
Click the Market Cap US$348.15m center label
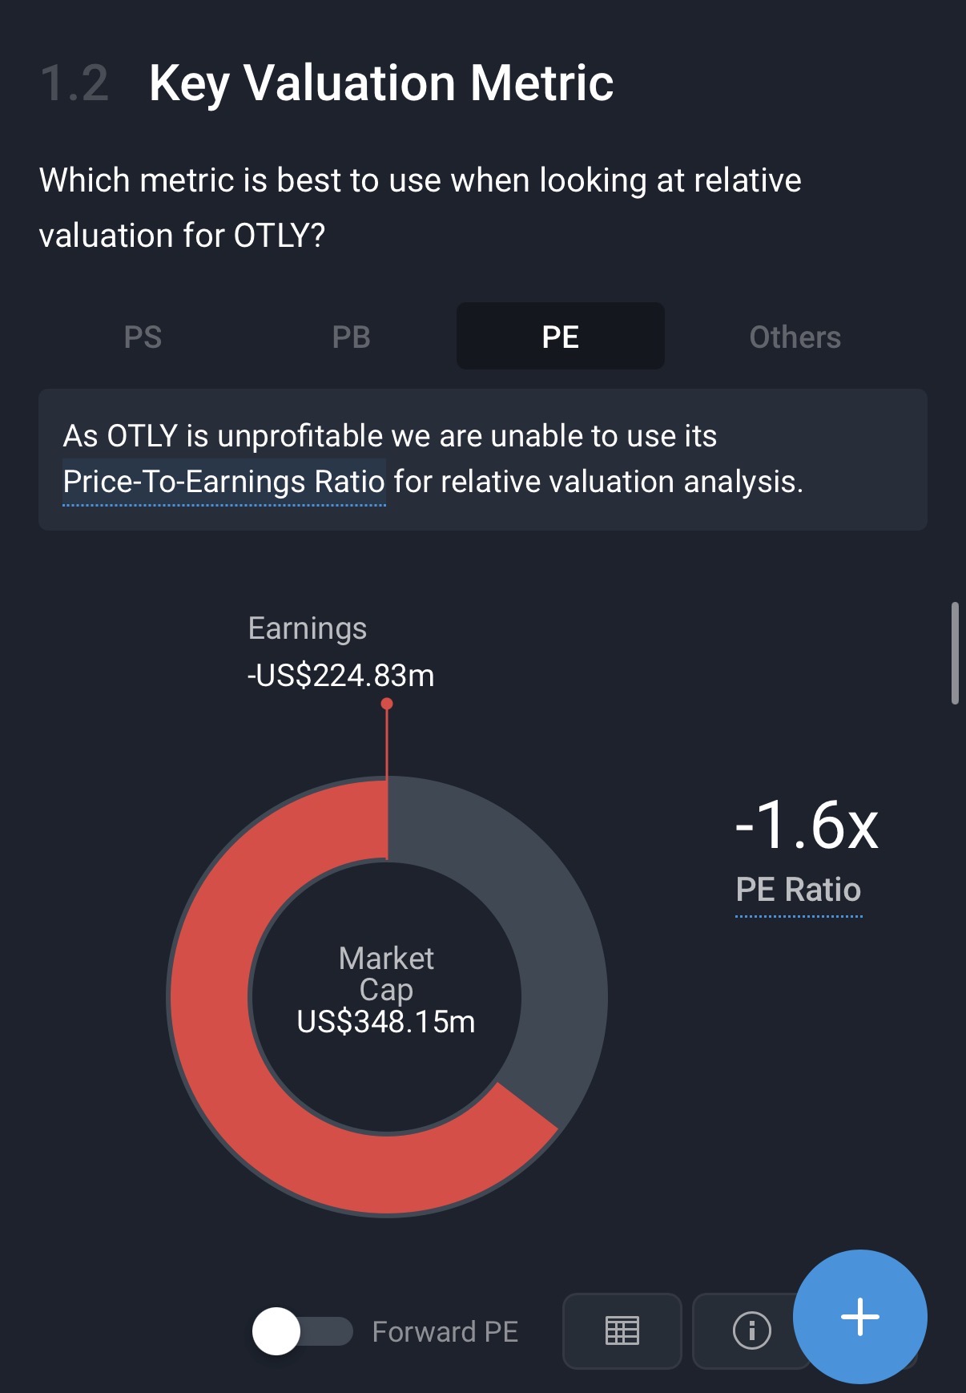coord(386,991)
